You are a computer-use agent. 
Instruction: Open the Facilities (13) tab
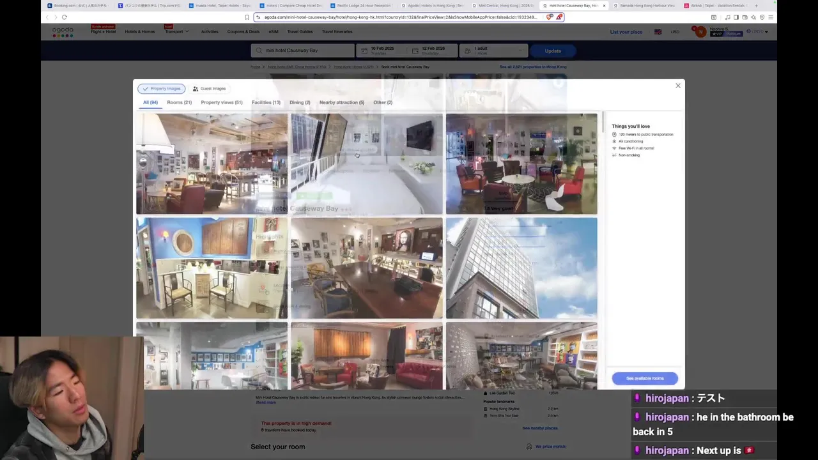point(266,102)
